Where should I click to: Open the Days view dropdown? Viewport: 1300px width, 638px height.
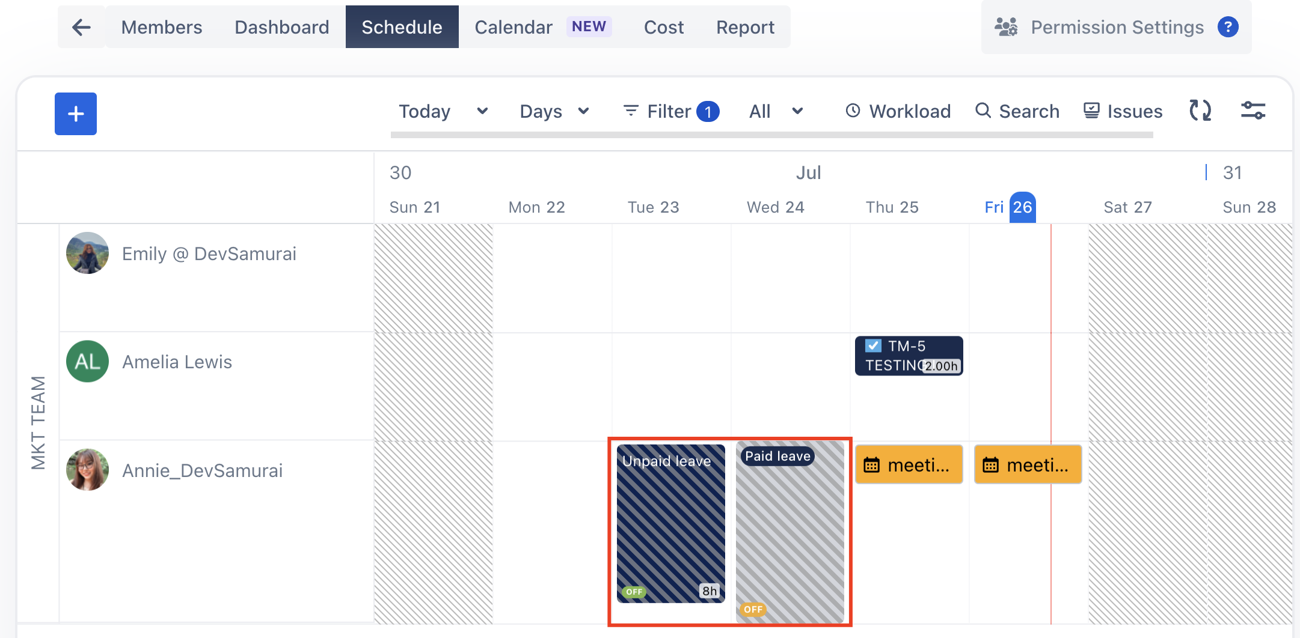[554, 111]
